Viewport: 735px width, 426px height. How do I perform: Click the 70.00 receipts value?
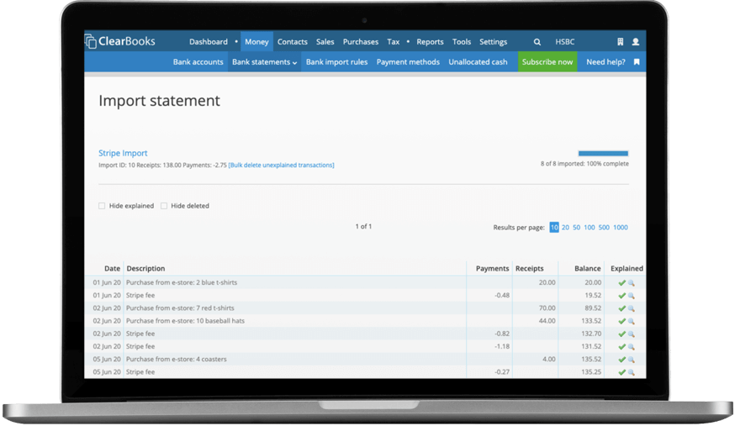547,308
